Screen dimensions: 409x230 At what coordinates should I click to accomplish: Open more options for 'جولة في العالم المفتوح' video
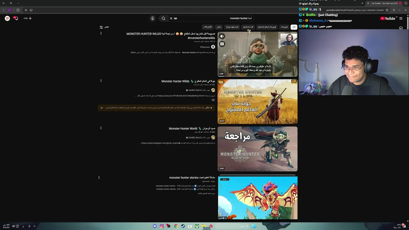pyautogui.click(x=101, y=81)
